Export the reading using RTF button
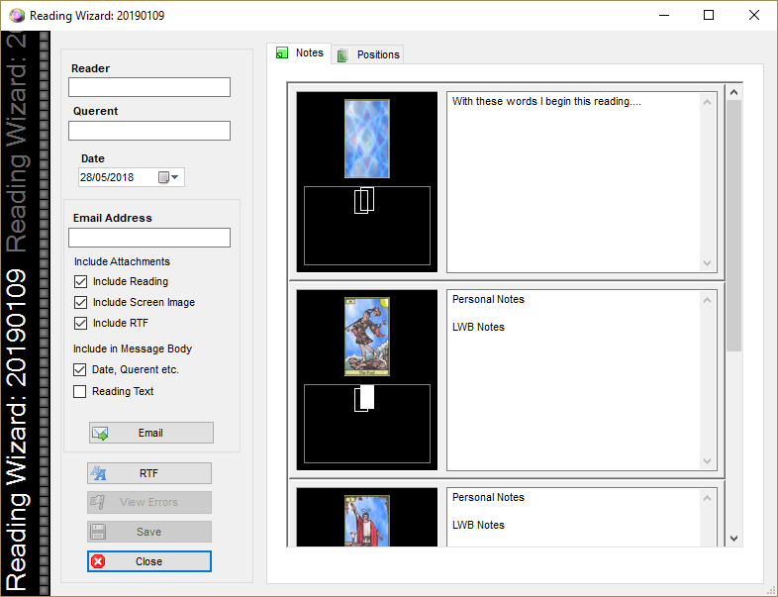The height and width of the screenshot is (597, 778). point(149,473)
